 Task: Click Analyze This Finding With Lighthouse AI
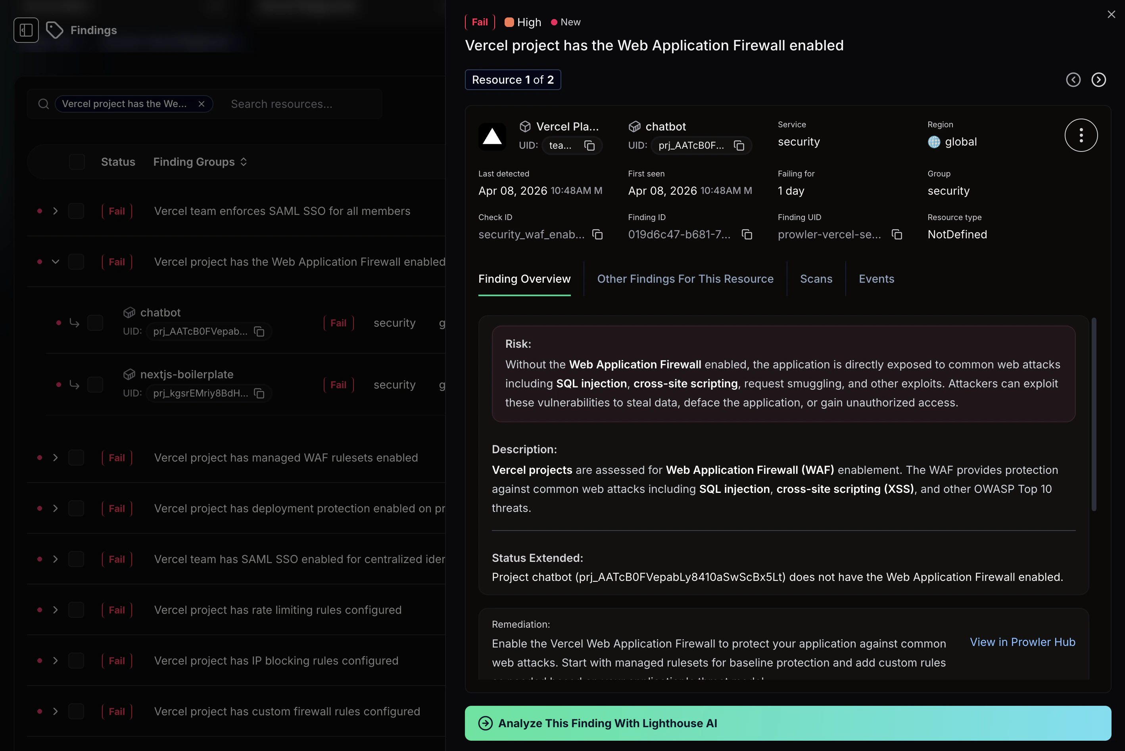788,723
